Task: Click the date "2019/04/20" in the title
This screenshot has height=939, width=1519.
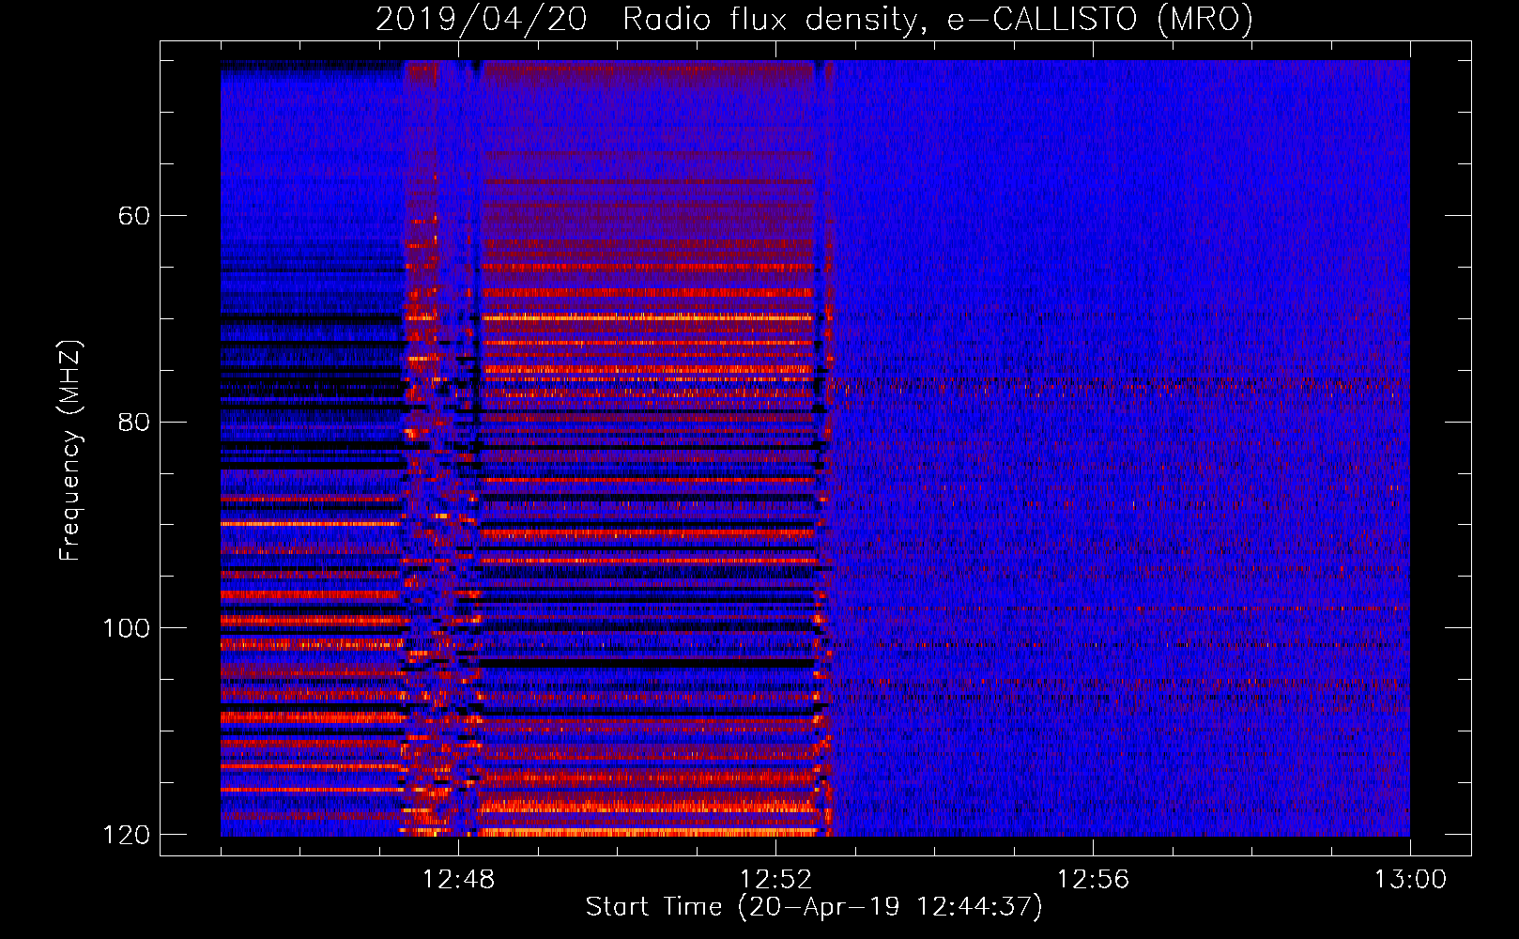Action: pos(482,20)
